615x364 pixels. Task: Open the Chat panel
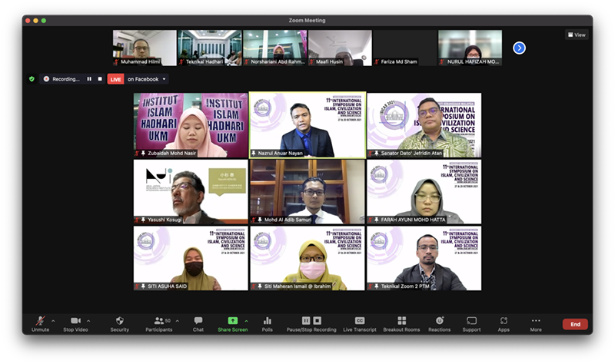pyautogui.click(x=198, y=321)
